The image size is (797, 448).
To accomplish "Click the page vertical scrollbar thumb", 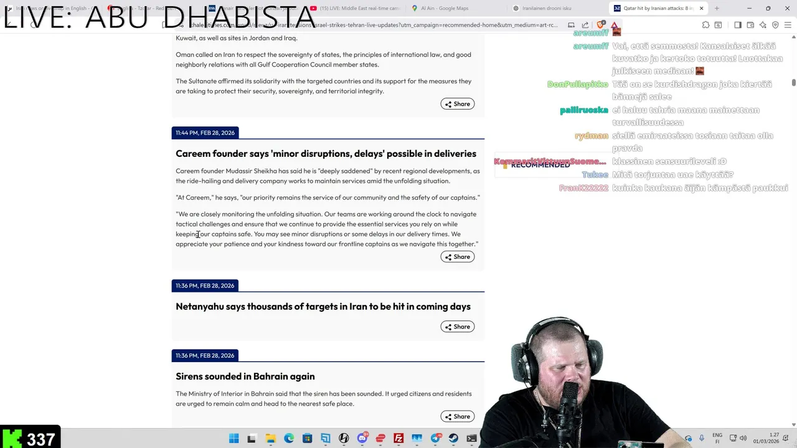I will (793, 83).
